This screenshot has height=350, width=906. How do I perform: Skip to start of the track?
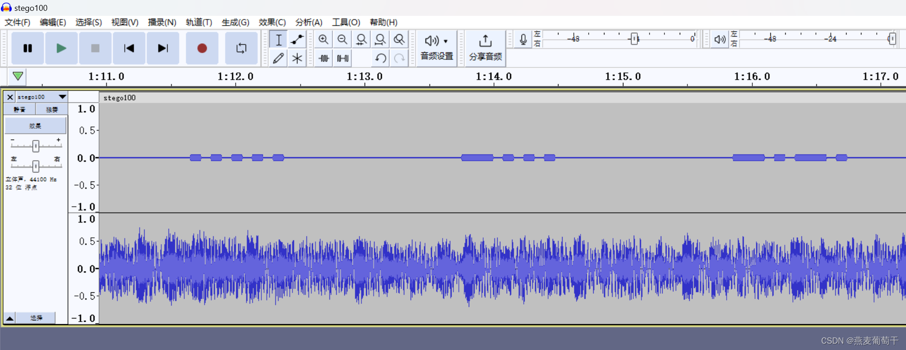[x=129, y=48]
